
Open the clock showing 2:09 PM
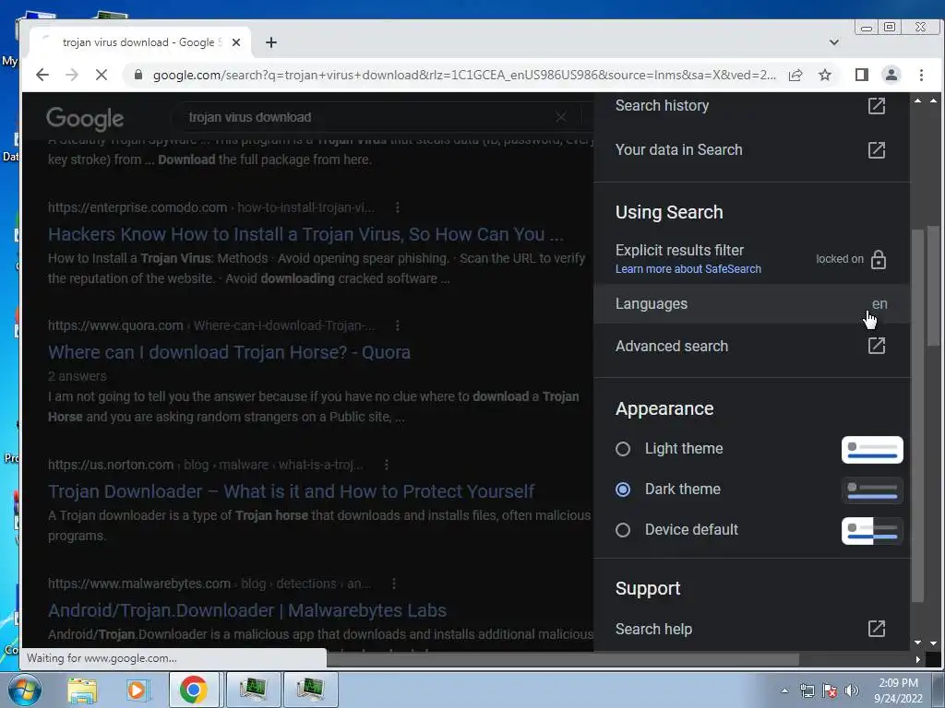pyautogui.click(x=898, y=690)
